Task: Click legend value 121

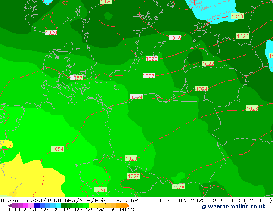Action: pyautogui.click(x=12, y=209)
